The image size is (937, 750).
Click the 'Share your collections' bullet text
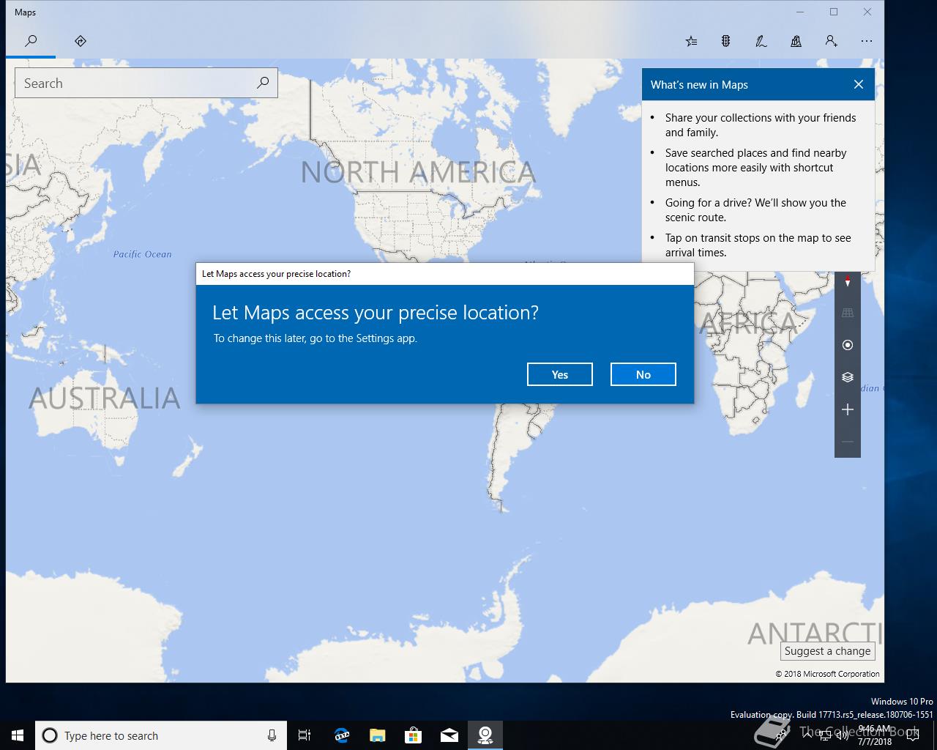click(761, 125)
